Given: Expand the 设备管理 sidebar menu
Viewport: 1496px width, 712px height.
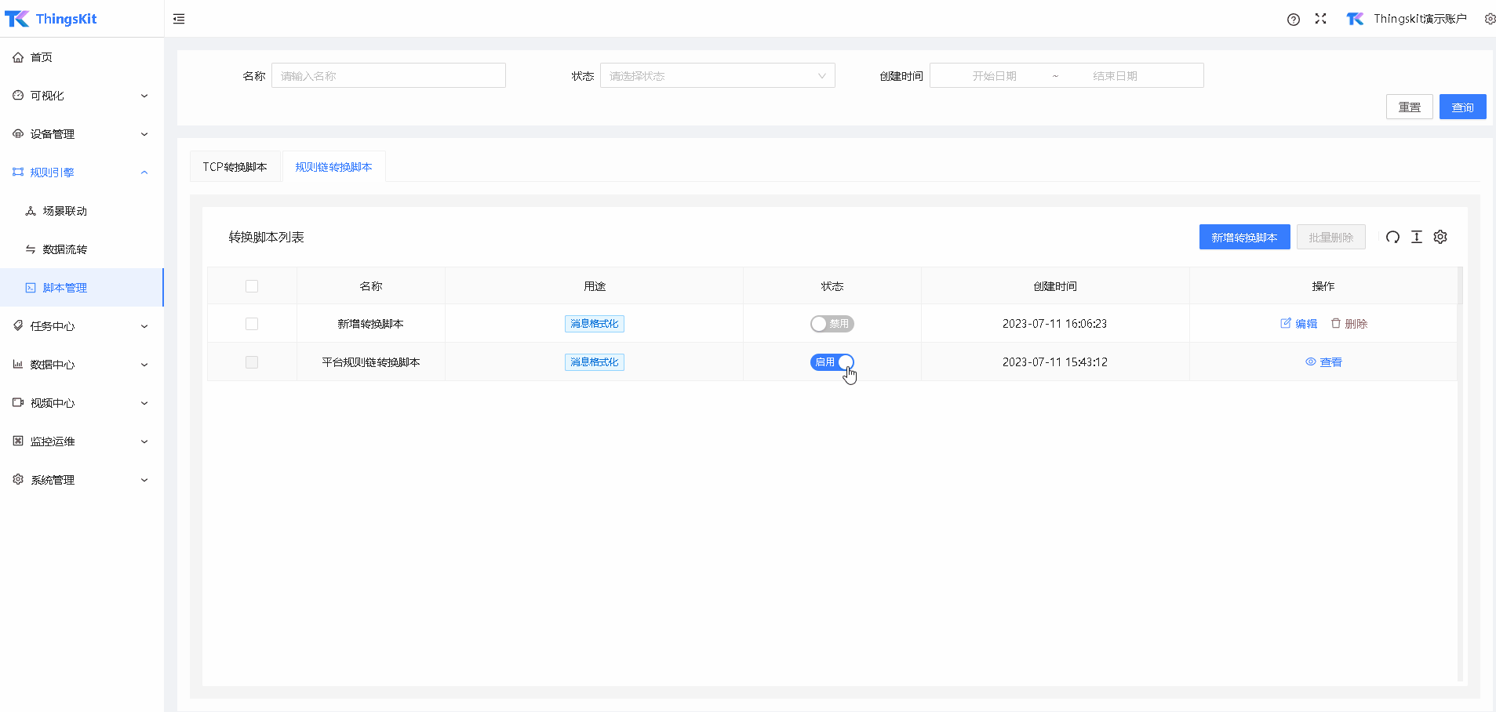Looking at the screenshot, I should pyautogui.click(x=82, y=134).
